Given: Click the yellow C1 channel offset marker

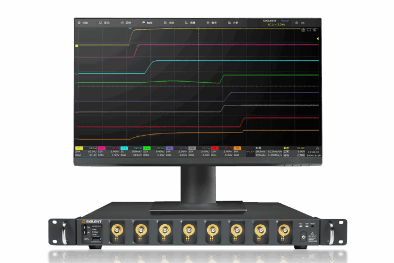Looking at the screenshot, I should (x=77, y=45).
